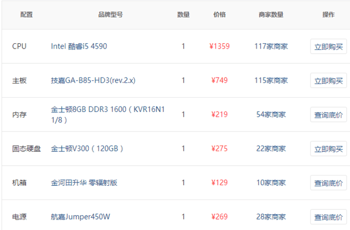Click the 电源 category label
This screenshot has height=230, width=350.
coord(19,217)
